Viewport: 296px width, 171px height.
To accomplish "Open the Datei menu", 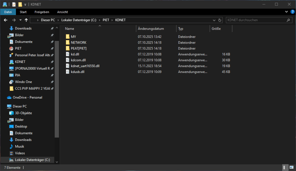I will [x=8, y=12].
